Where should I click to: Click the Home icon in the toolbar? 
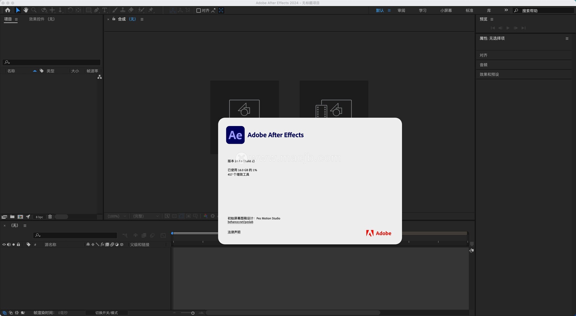(x=7, y=10)
